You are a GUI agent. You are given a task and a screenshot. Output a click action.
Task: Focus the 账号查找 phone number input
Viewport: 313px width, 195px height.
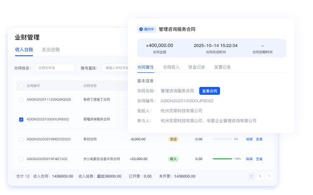point(115,68)
